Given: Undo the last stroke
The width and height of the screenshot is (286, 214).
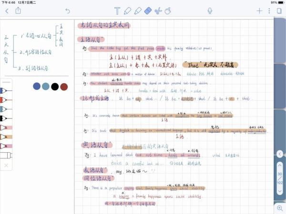Looking at the screenshot, I should [68, 11].
